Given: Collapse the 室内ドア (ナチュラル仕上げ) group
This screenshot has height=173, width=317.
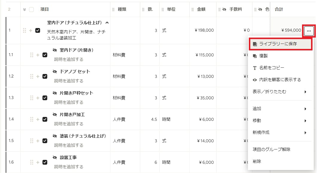Looking at the screenshot, I should coord(107,23).
